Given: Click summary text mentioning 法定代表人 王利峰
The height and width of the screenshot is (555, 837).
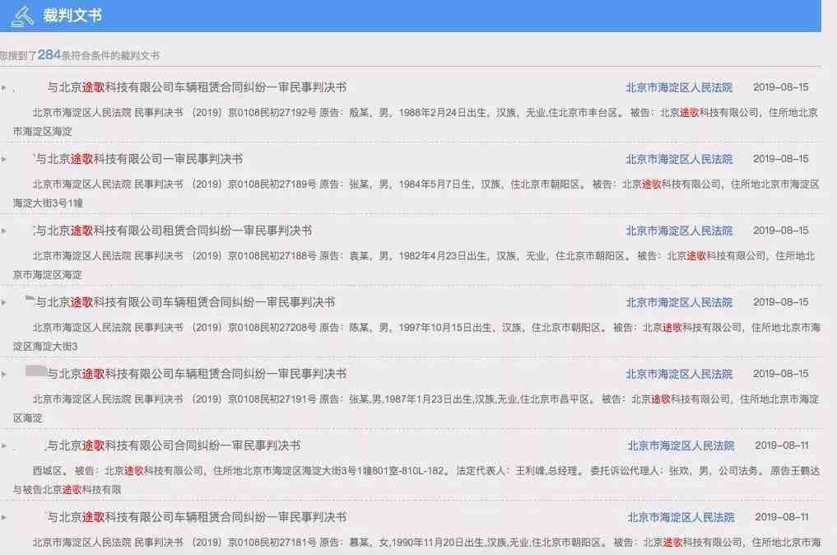Looking at the screenshot, I should (x=416, y=480).
